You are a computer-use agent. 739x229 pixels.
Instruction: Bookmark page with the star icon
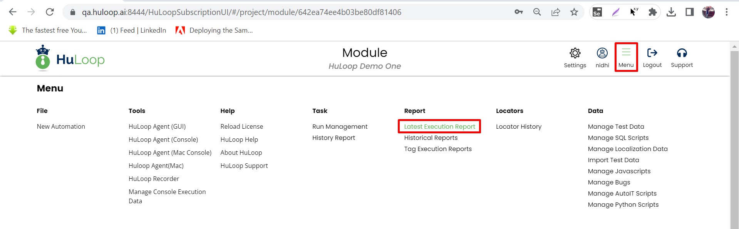tap(574, 12)
